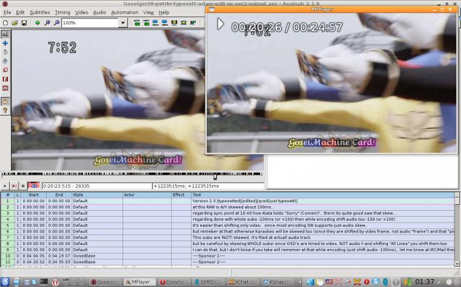This screenshot has width=461, height=287.
Task: Select row 2 'at this RAW is A/V skewed'
Action: coord(227,207)
